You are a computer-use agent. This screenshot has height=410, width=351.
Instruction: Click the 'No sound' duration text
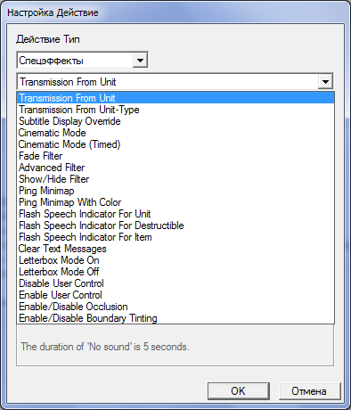coord(105,347)
